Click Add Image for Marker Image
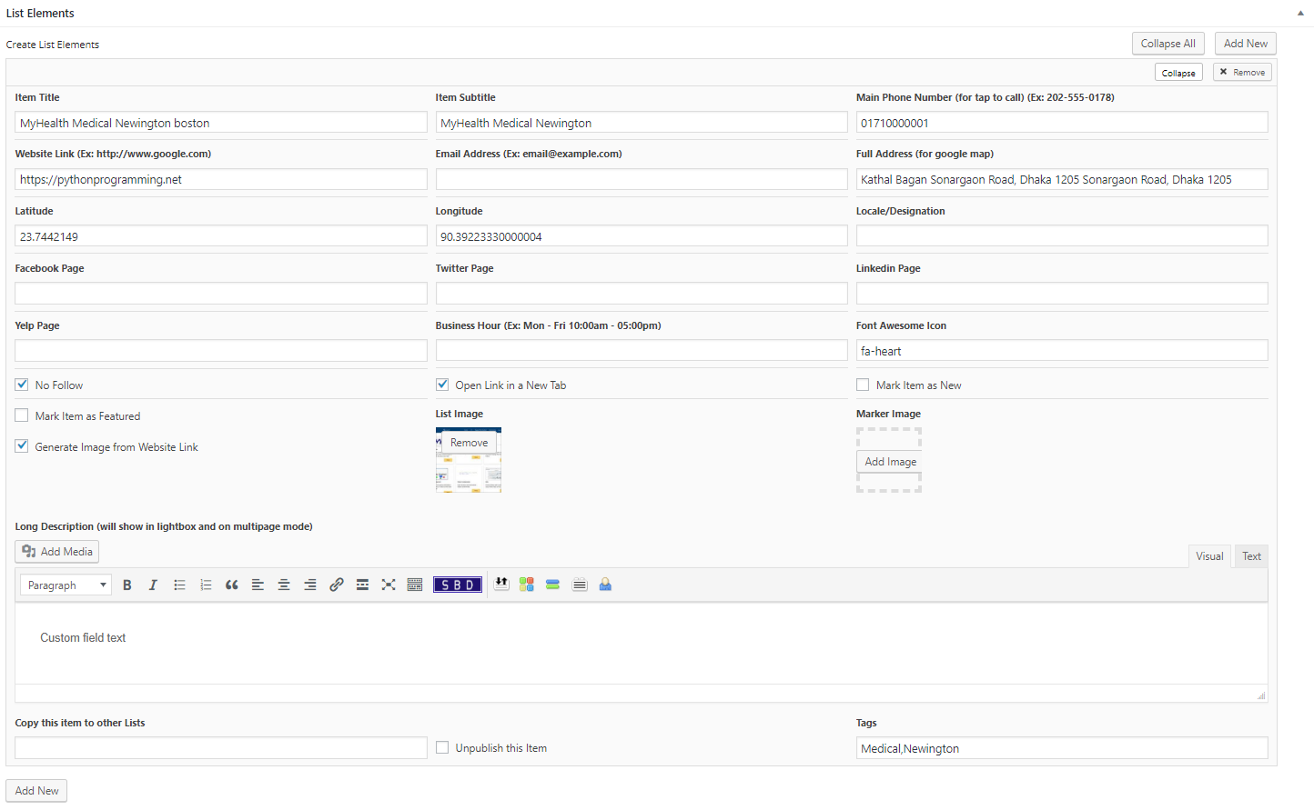 (890, 462)
